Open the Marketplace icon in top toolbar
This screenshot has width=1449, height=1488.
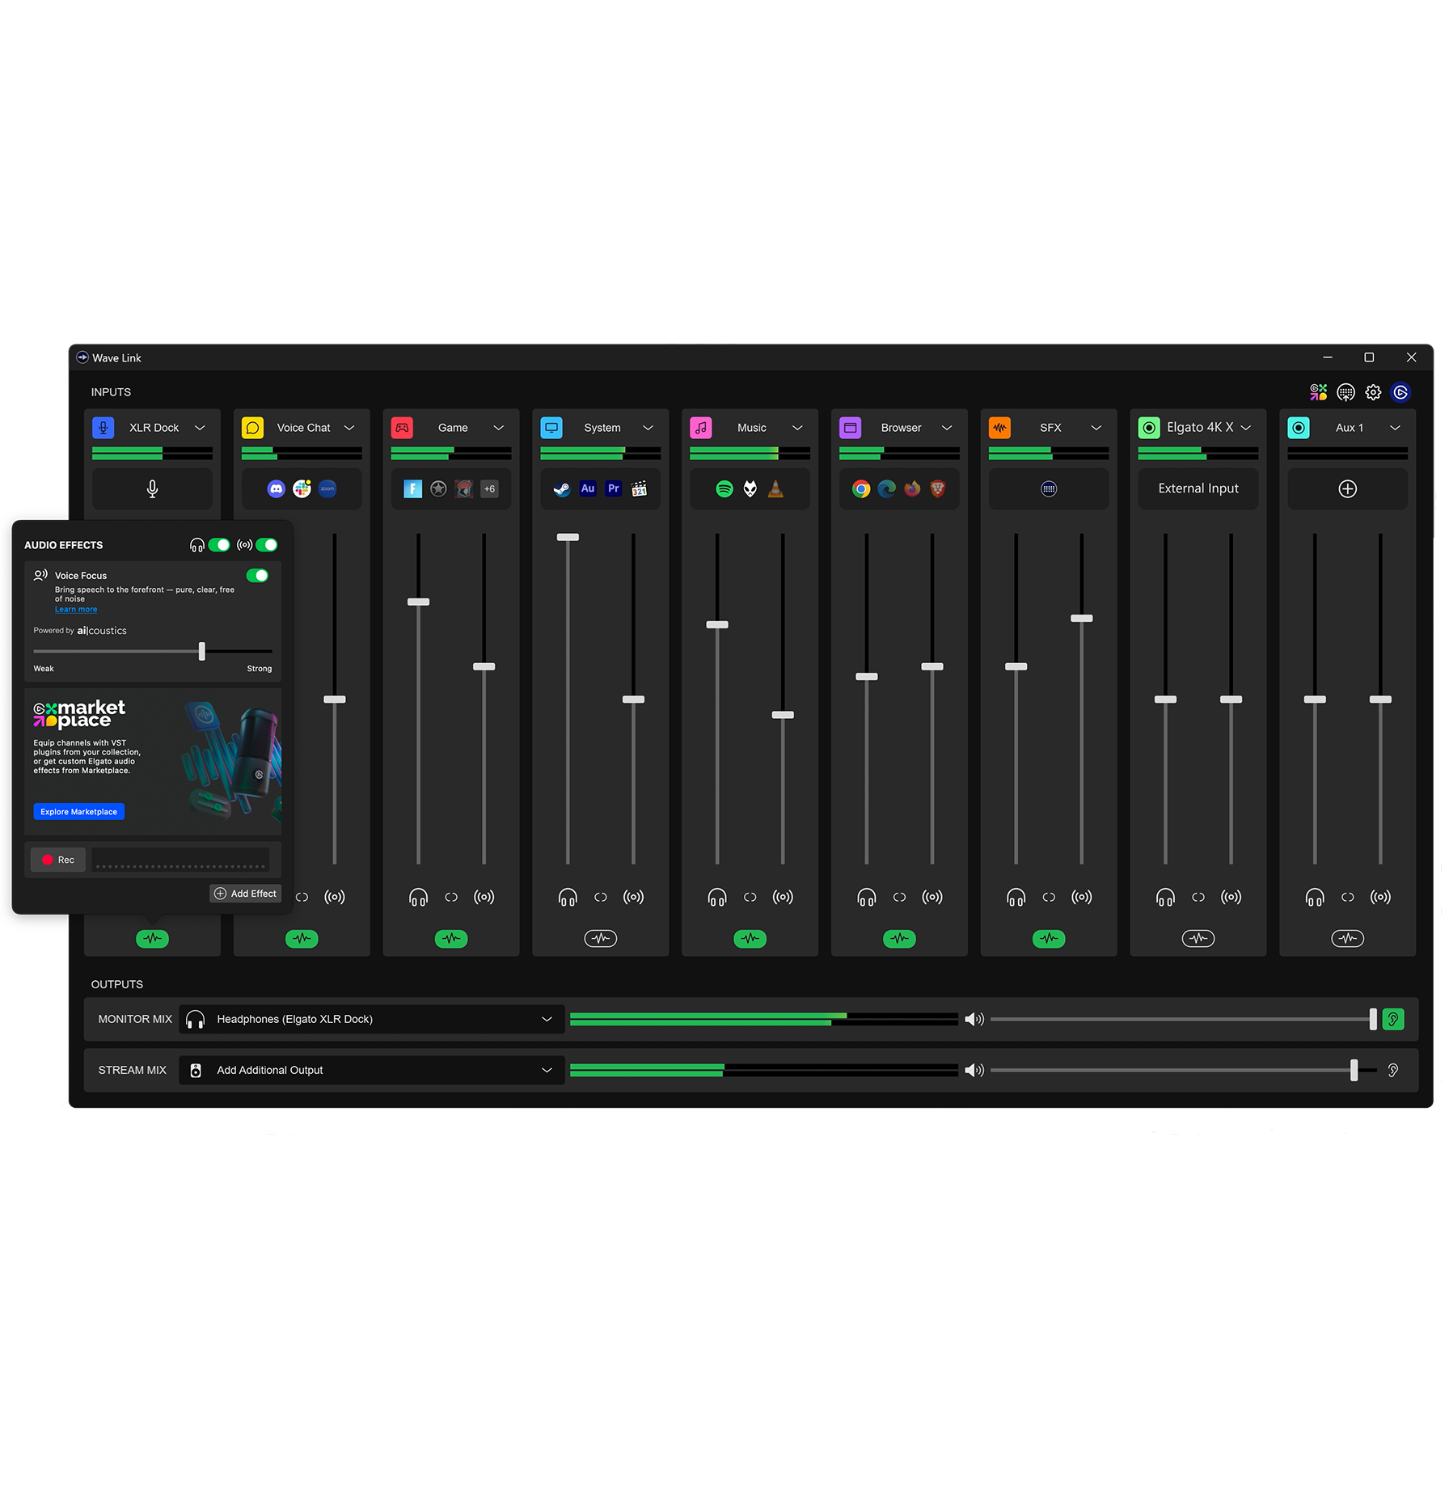1318,392
